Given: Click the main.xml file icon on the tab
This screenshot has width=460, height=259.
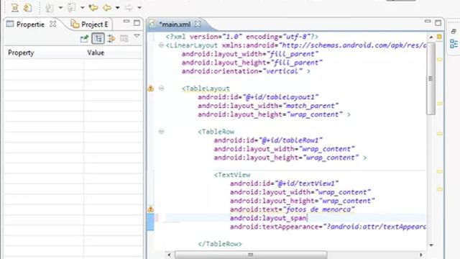Looking at the screenshot, I should point(152,24).
